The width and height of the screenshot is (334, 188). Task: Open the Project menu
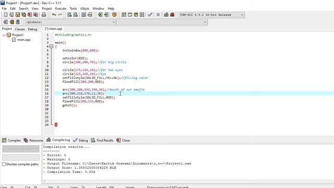pos(46,8)
